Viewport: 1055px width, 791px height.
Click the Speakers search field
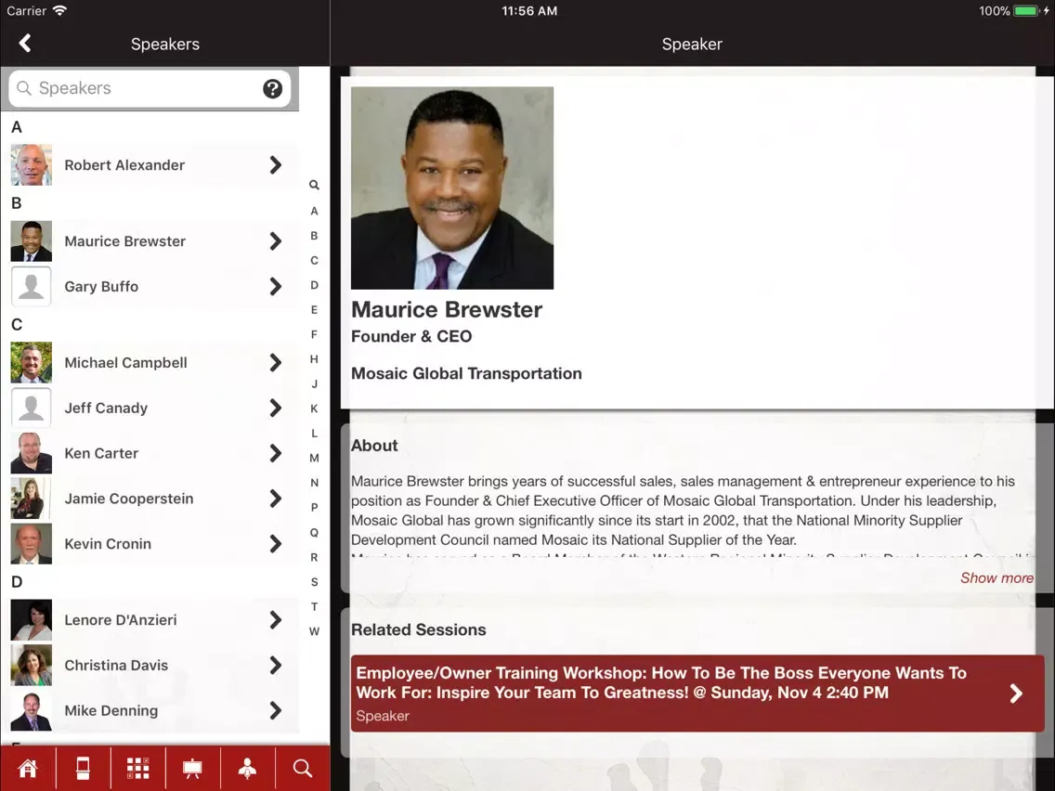tap(150, 89)
